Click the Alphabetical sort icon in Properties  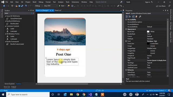click(x=130, y=17)
